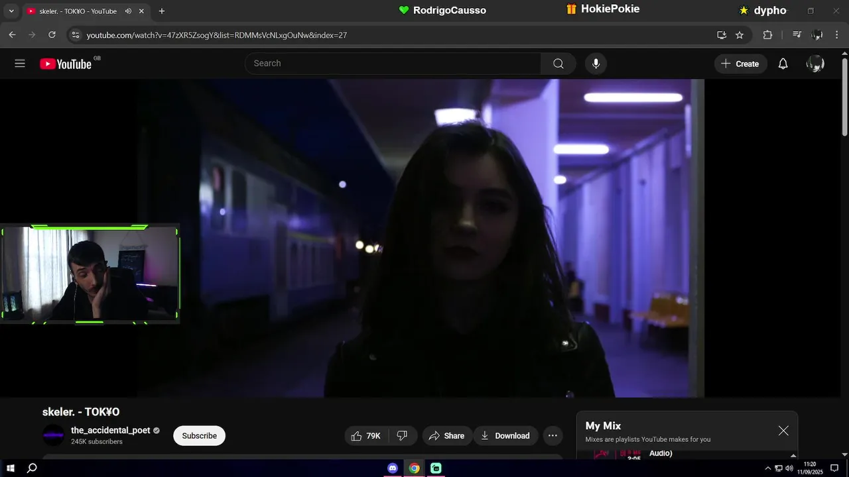The image size is (849, 477).
Task: Open Windows action center notifications
Action: (x=834, y=468)
